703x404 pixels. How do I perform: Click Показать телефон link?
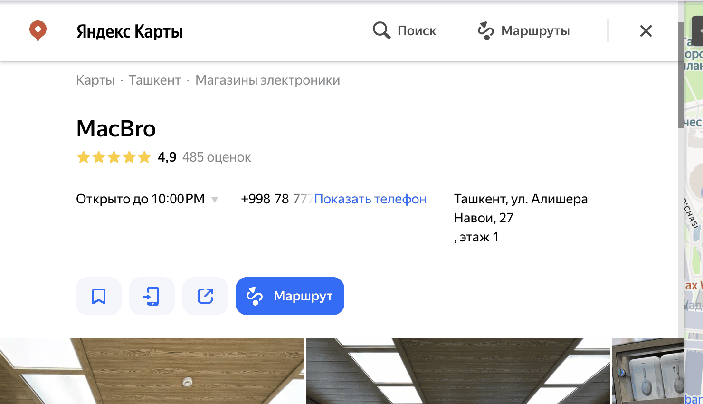[370, 199]
